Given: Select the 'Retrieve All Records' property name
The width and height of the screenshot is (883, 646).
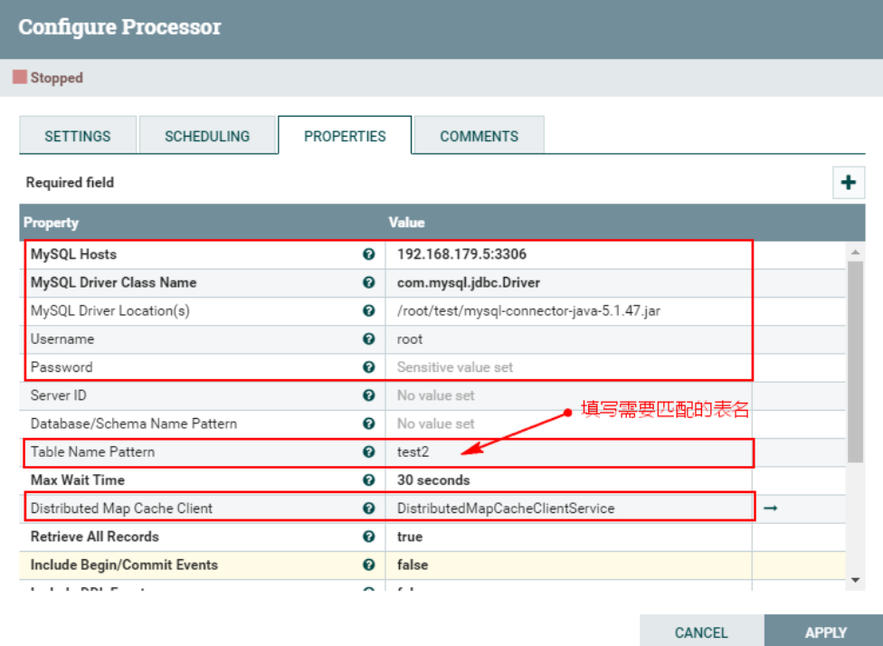Looking at the screenshot, I should click(95, 537).
